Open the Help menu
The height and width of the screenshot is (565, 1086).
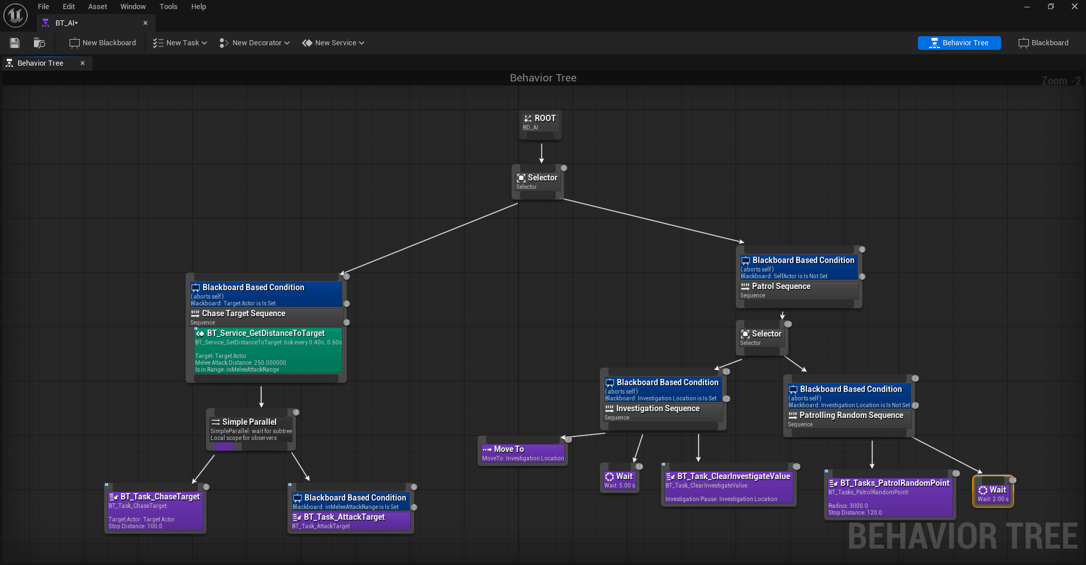click(x=199, y=7)
